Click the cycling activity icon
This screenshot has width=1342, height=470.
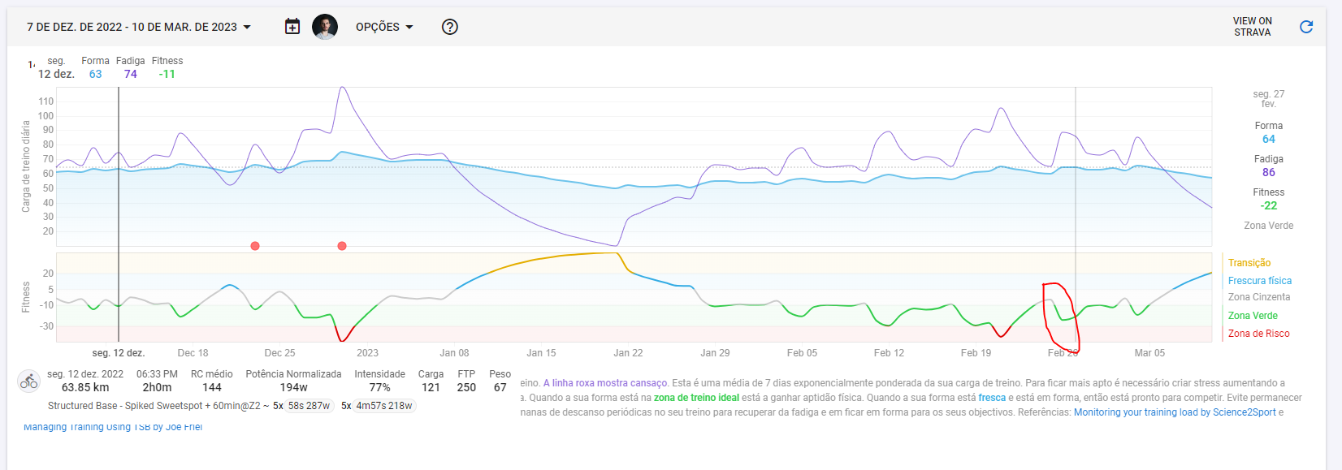point(29,381)
